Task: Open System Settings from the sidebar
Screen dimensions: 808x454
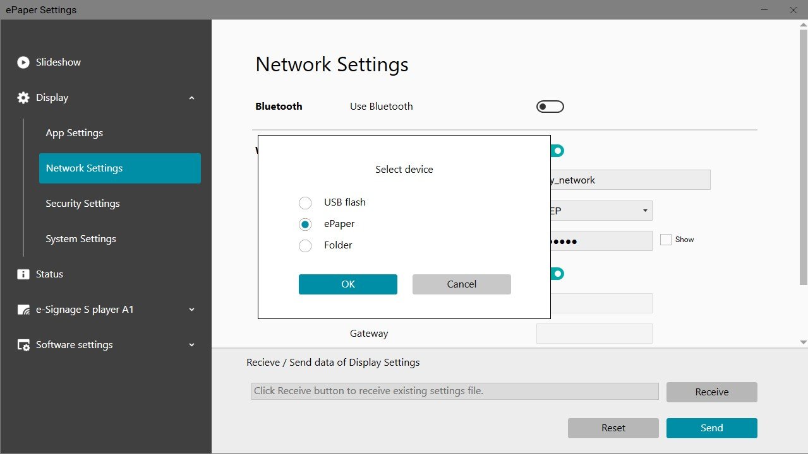Action: point(80,238)
